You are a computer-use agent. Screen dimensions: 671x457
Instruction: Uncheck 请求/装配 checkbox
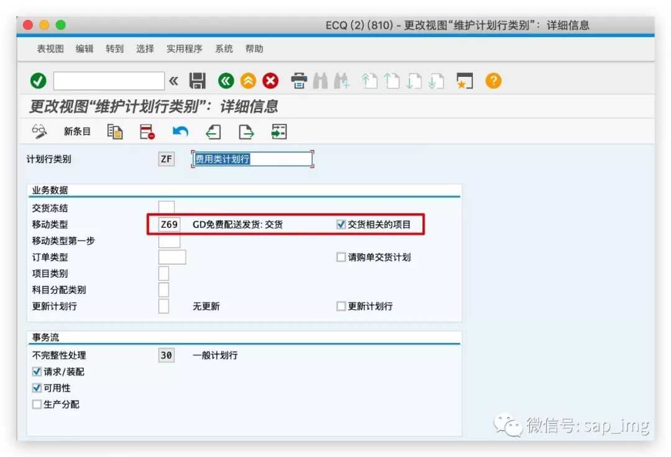37,371
